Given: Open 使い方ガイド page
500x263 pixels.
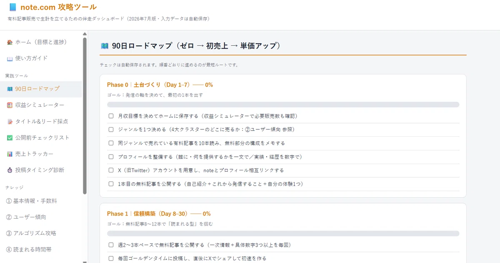Looking at the screenshot, I should [x=41, y=59].
